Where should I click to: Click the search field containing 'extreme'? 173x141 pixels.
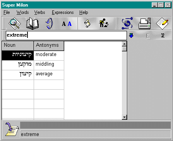(66, 35)
